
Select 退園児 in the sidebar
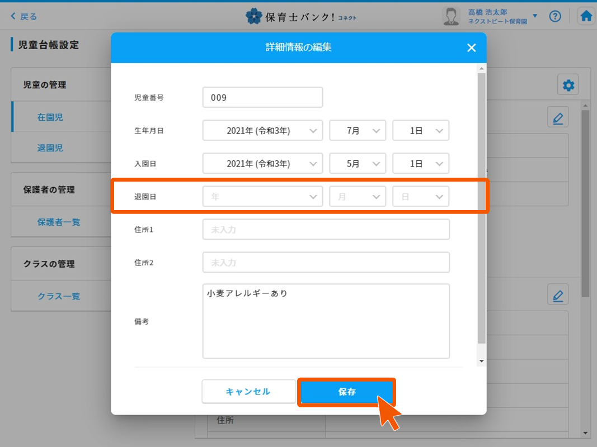pos(50,148)
